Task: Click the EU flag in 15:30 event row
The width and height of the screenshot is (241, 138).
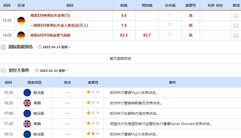Action: (x=27, y=93)
